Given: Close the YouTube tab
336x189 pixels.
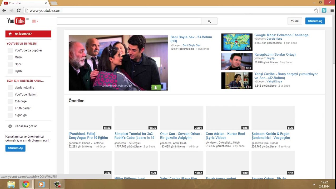Looking at the screenshot, I should click(x=46, y=3).
